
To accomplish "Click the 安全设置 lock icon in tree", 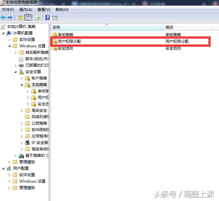I will coord(21,72).
